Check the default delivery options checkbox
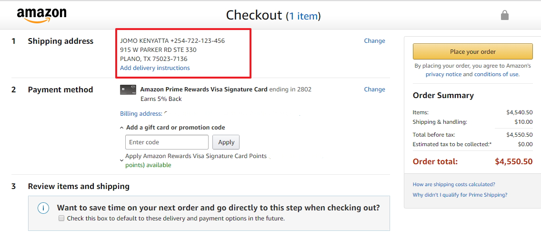Screen dimensions: 541x239 pos(61,219)
